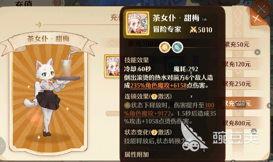
Task: Select the 累充120元 tab
Action: click(x=237, y=64)
